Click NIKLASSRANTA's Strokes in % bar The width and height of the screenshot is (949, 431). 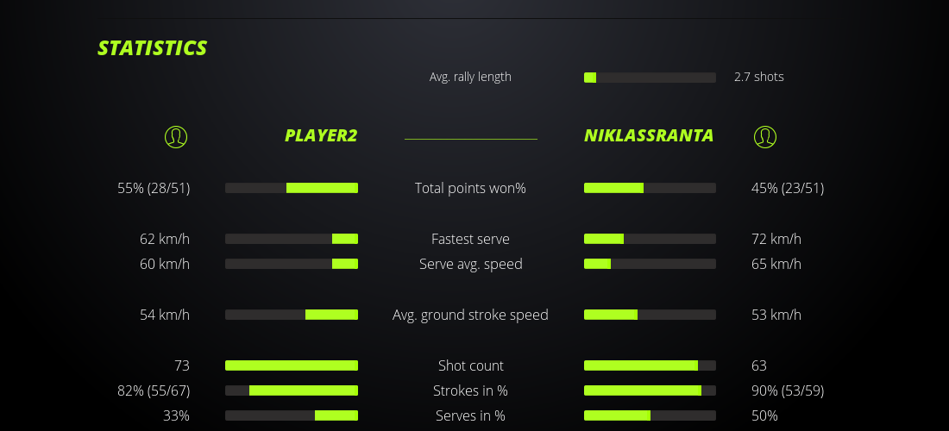pos(650,390)
